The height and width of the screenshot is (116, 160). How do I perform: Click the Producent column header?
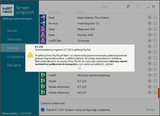(x=55, y=12)
